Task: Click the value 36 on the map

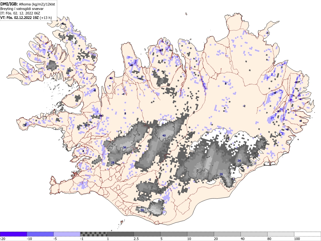Action: (x=125, y=147)
